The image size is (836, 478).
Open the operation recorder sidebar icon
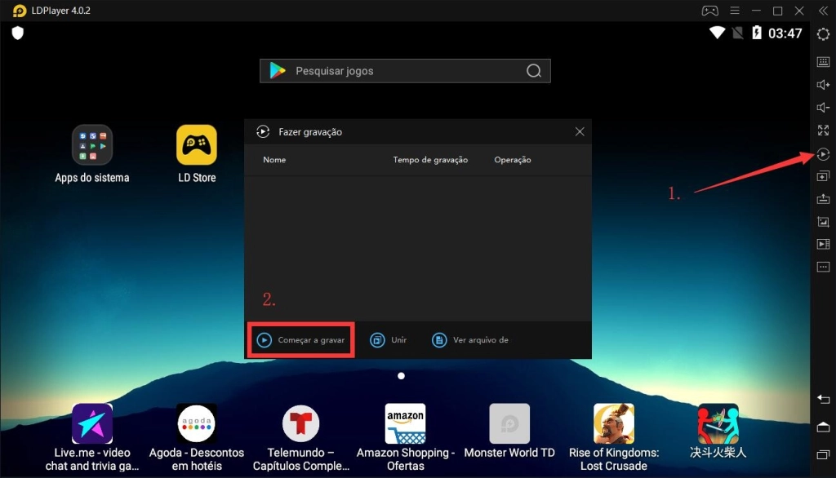point(823,154)
